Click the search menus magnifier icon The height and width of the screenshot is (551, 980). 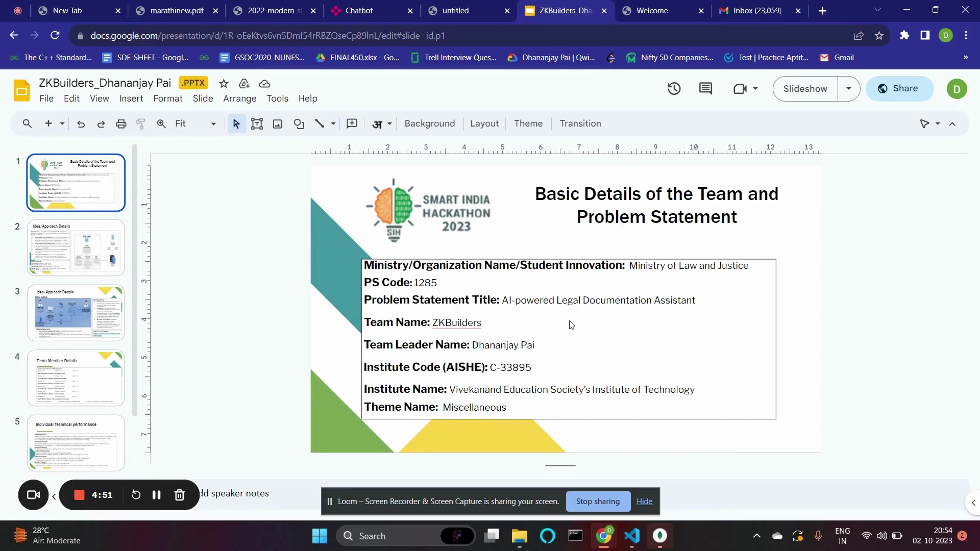pos(27,123)
